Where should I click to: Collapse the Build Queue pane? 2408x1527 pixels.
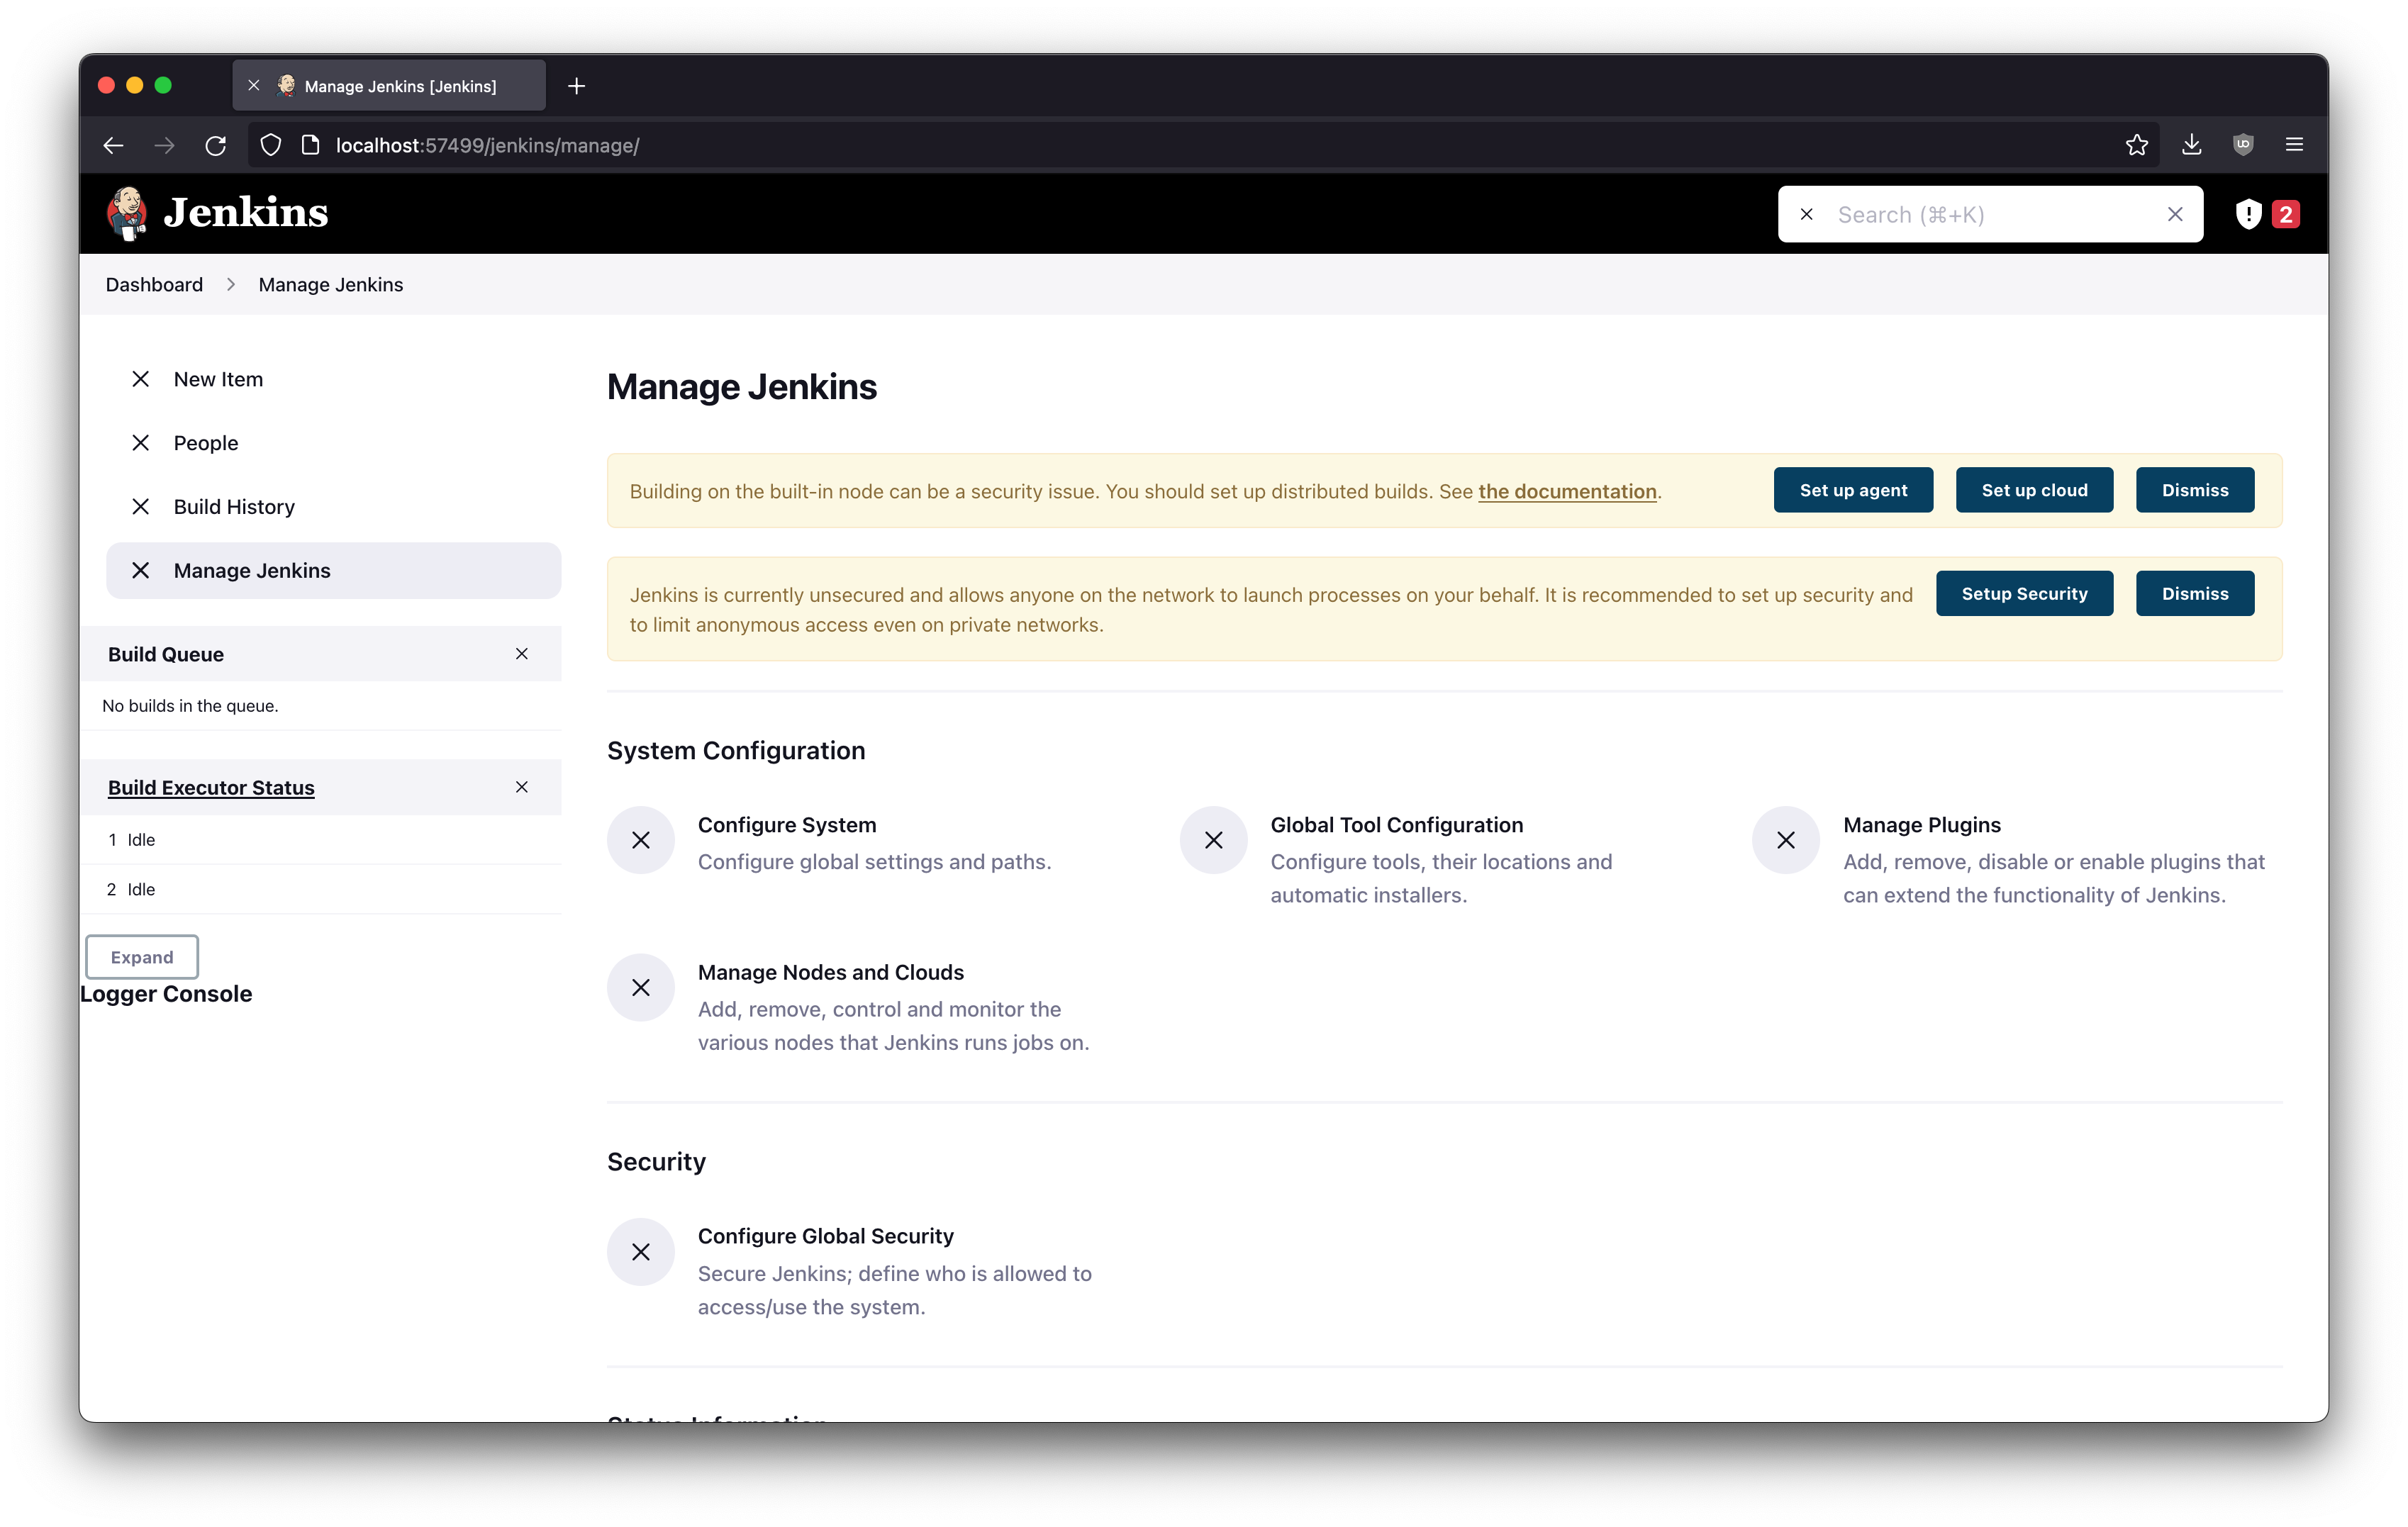(521, 654)
